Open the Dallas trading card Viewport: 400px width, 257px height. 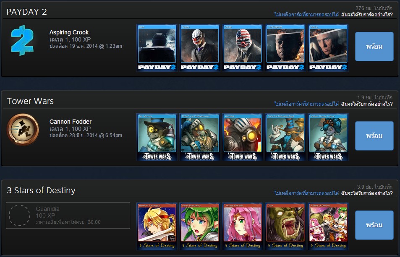pos(243,48)
